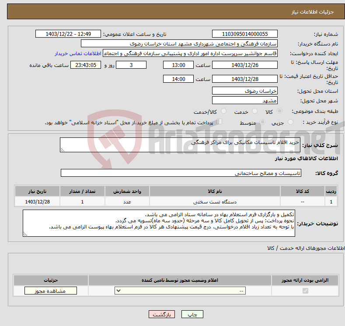Click the ردیف column header

[331, 191]
